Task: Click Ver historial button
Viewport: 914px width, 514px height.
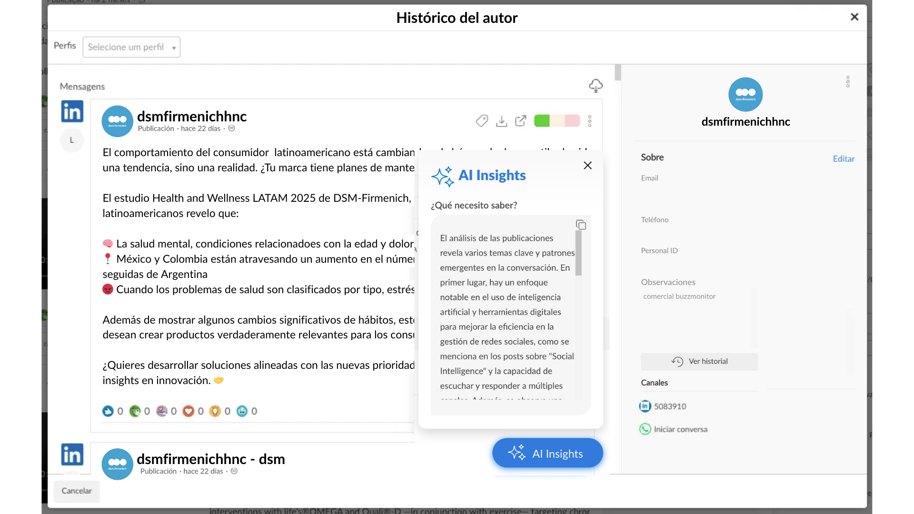Action: (x=699, y=361)
